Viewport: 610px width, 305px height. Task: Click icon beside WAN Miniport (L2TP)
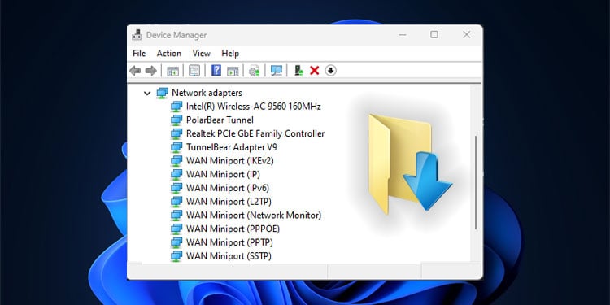tap(176, 202)
